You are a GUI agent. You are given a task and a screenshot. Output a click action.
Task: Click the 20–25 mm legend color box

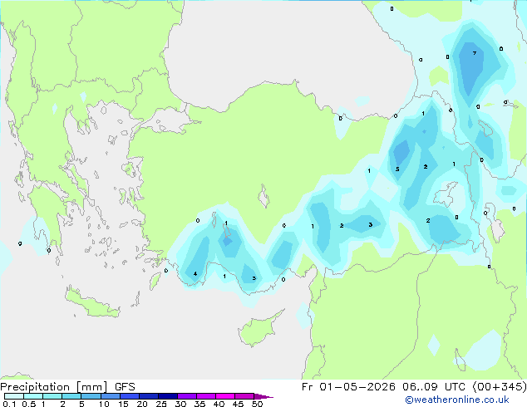click(149, 396)
